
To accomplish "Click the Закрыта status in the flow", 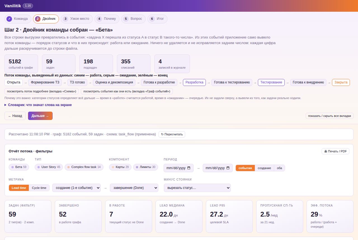I will [x=341, y=82].
